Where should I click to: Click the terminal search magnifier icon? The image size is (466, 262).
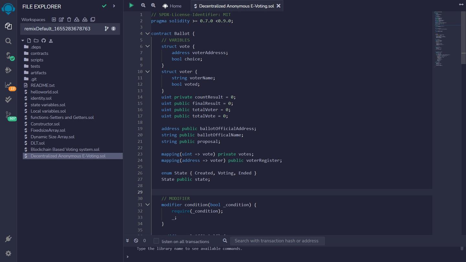225,241
